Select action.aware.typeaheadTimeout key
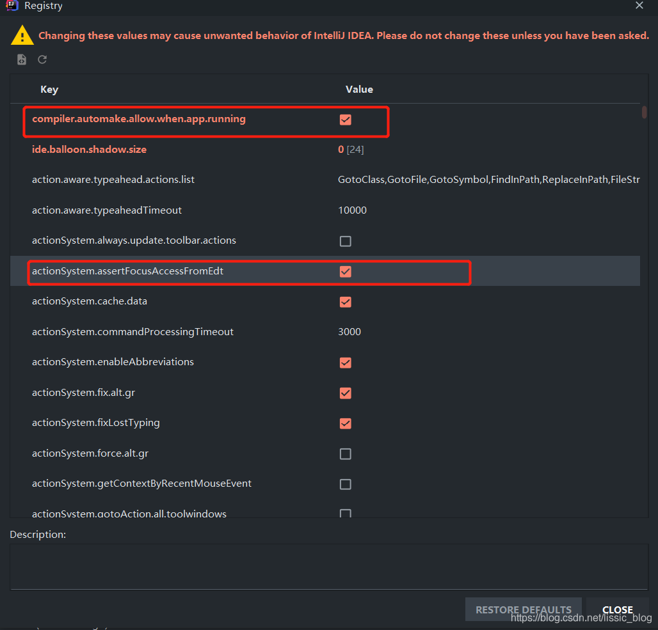The image size is (658, 630). coord(107,210)
